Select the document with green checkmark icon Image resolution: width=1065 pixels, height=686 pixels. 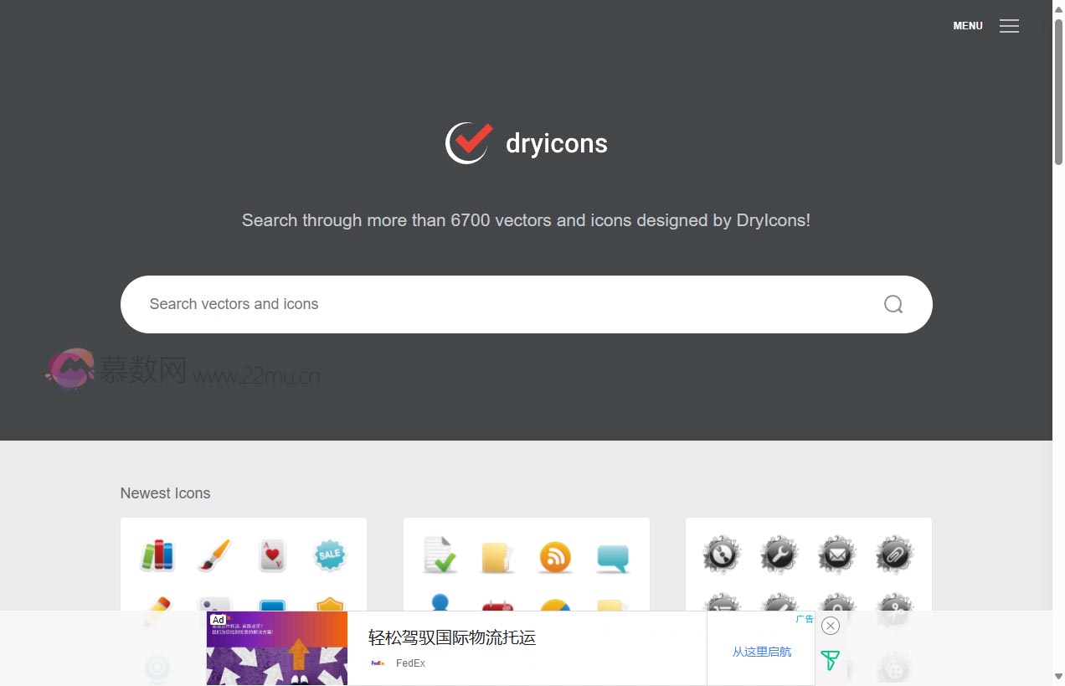pos(440,554)
